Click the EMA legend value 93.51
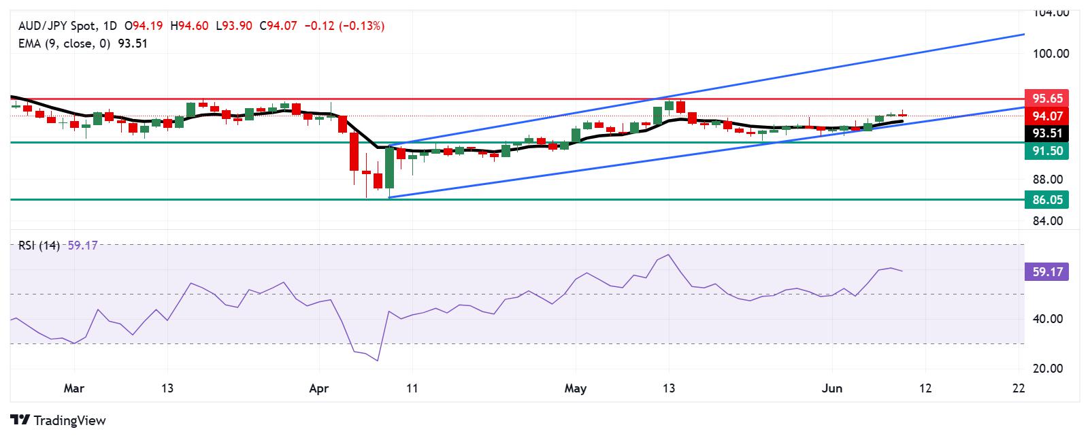The width and height of the screenshot is (1090, 438). coord(133,44)
